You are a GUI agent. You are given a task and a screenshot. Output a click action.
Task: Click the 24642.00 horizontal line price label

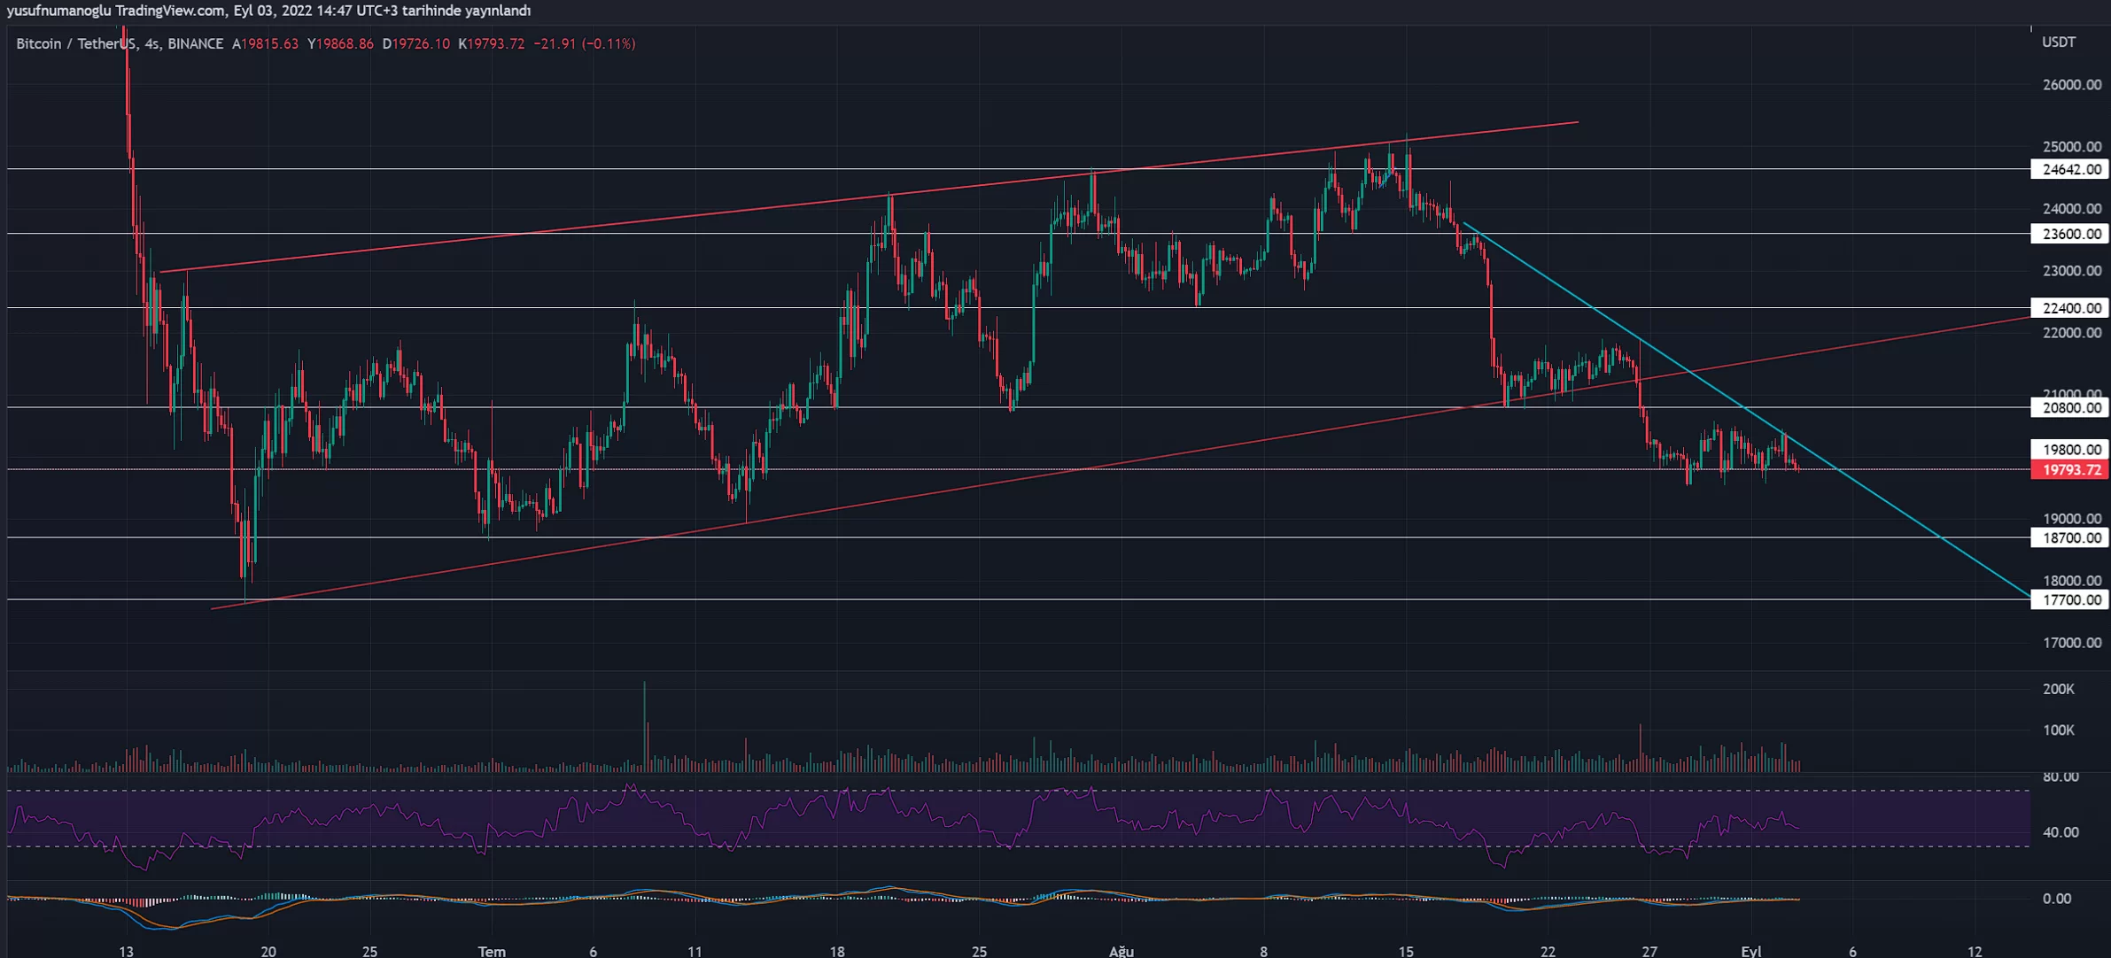[2069, 169]
